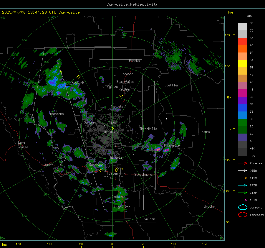Click the cyan 27ZW arrow legend icon
Viewport: 265px width, 248px height.
click(x=243, y=185)
